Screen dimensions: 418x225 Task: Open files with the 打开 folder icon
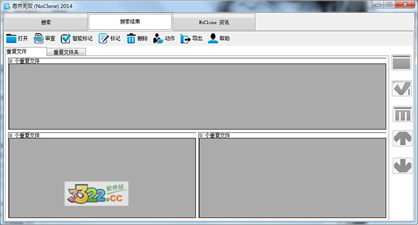pyautogui.click(x=12, y=38)
